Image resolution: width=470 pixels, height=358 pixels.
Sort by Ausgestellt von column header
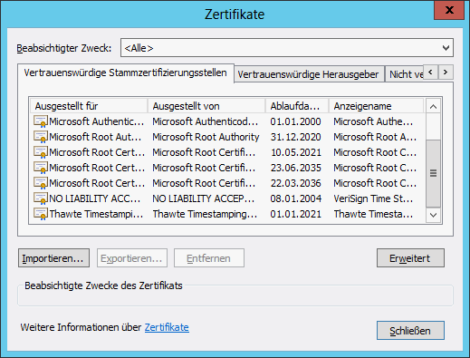point(206,106)
